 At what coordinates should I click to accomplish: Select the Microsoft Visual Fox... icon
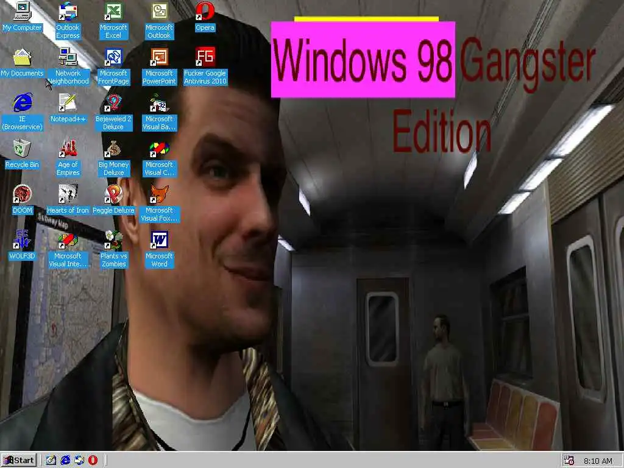pyautogui.click(x=159, y=204)
